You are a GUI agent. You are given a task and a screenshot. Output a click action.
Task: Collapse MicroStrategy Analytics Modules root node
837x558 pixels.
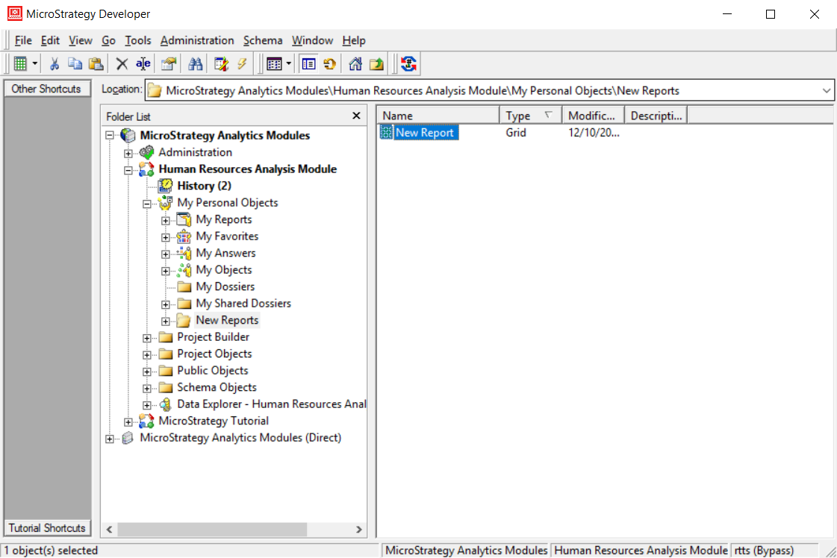tap(110, 136)
